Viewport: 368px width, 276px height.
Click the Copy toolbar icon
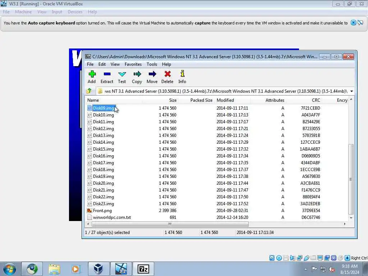coord(137,77)
